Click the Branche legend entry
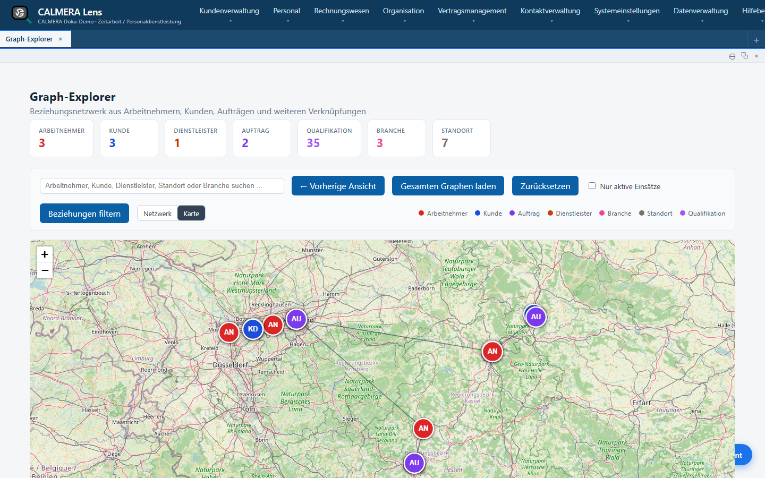The image size is (765, 478). [x=615, y=214]
